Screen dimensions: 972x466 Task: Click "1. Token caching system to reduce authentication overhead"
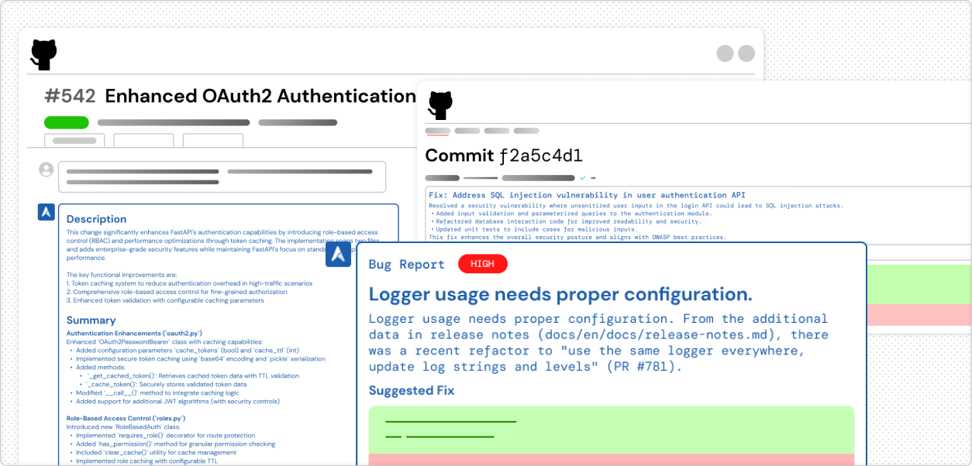189,283
